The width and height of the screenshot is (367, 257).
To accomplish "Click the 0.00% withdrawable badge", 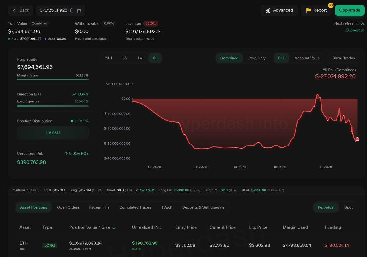I will point(109,23).
